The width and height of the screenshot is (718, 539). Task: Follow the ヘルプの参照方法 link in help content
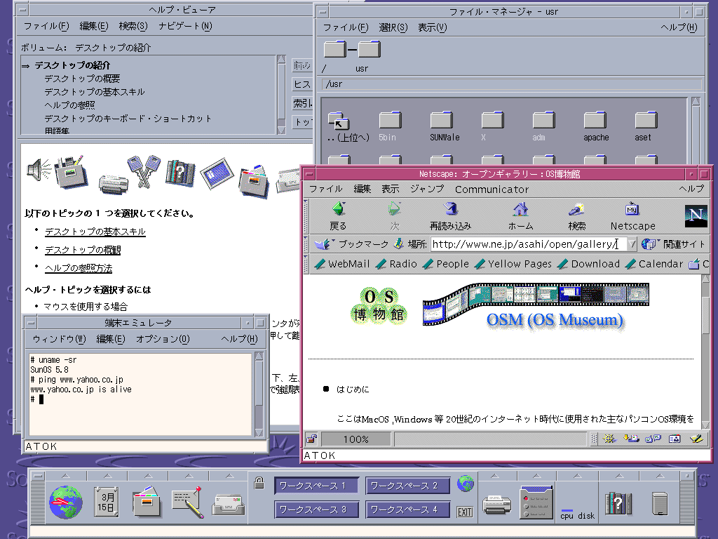click(79, 268)
